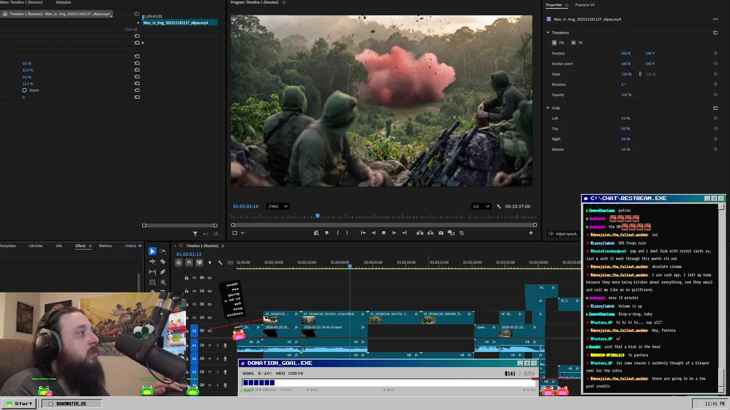Open Properties clip more options menu
The height and width of the screenshot is (410, 730).
click(x=715, y=19)
